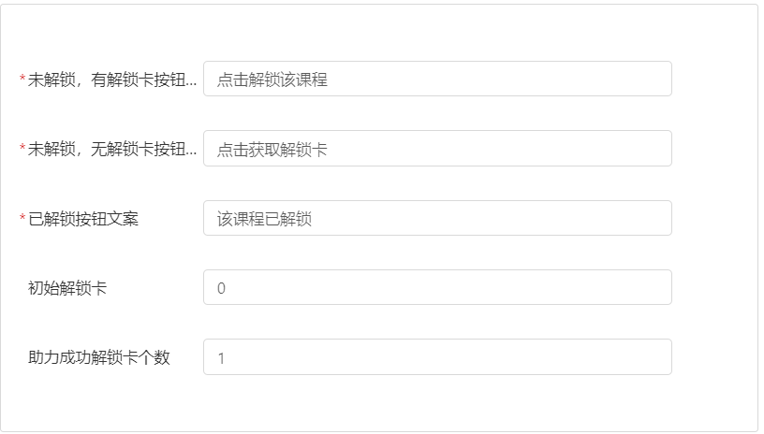Select the input beside 未解锁，无解锁卡按钮 label

tap(436, 149)
